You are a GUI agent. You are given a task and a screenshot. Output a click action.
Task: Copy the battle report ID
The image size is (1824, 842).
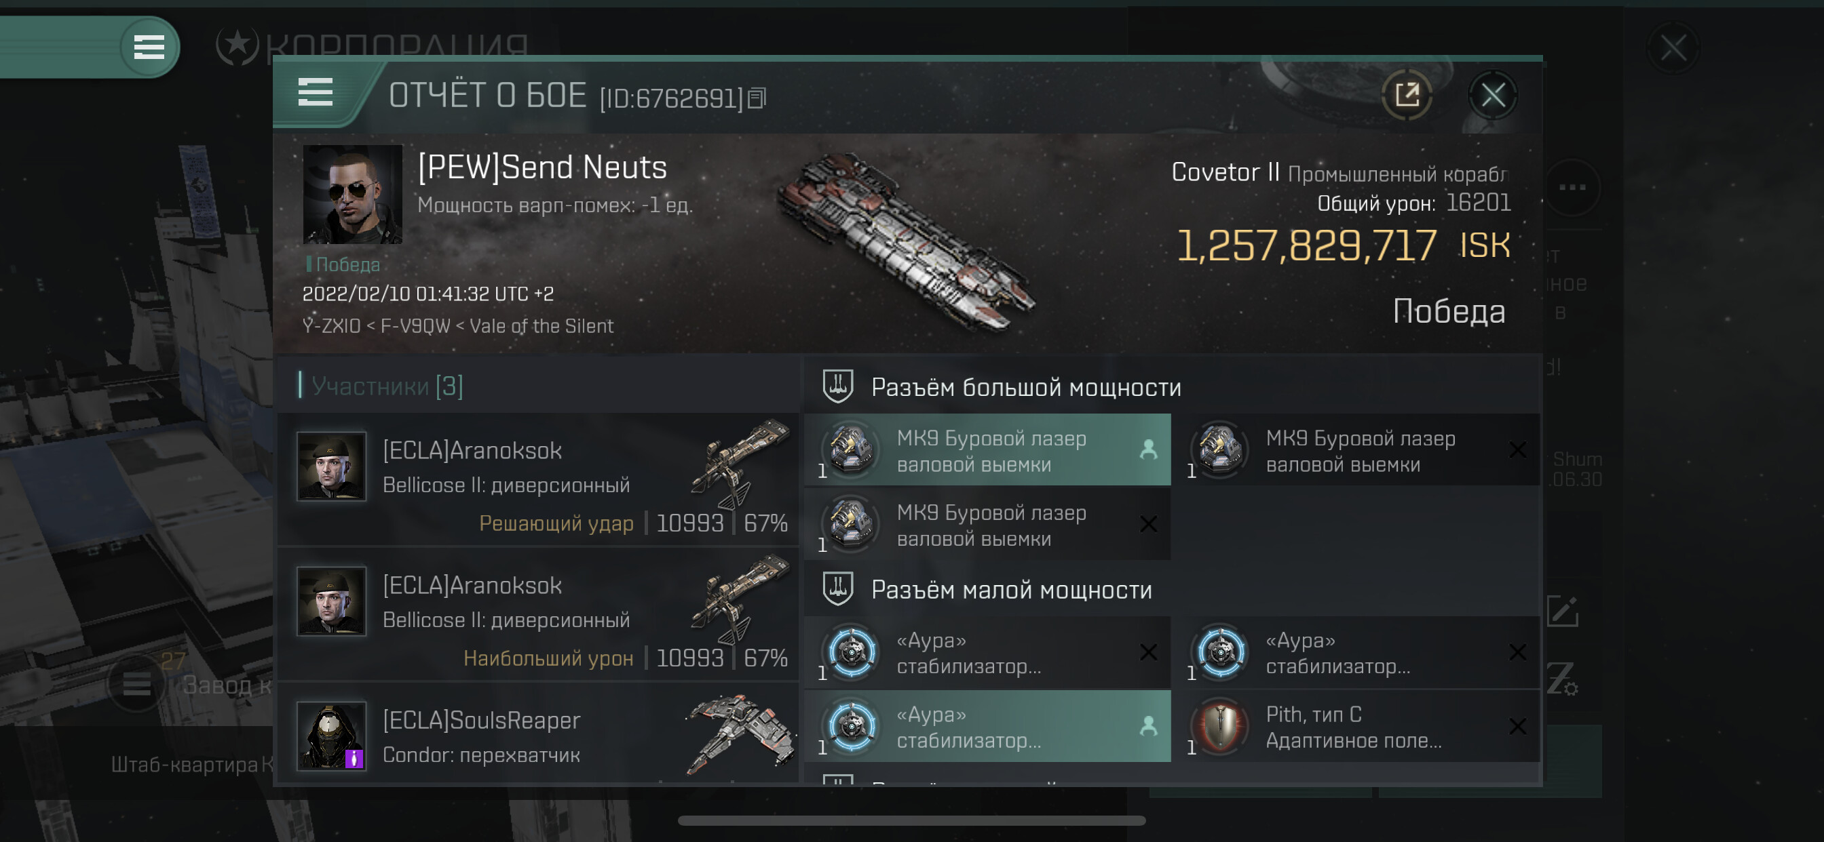point(757,98)
